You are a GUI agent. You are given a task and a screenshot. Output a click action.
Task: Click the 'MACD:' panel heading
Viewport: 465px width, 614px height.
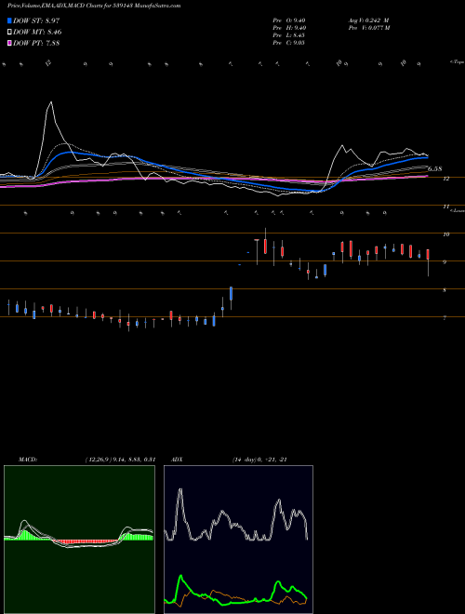pos(27,460)
